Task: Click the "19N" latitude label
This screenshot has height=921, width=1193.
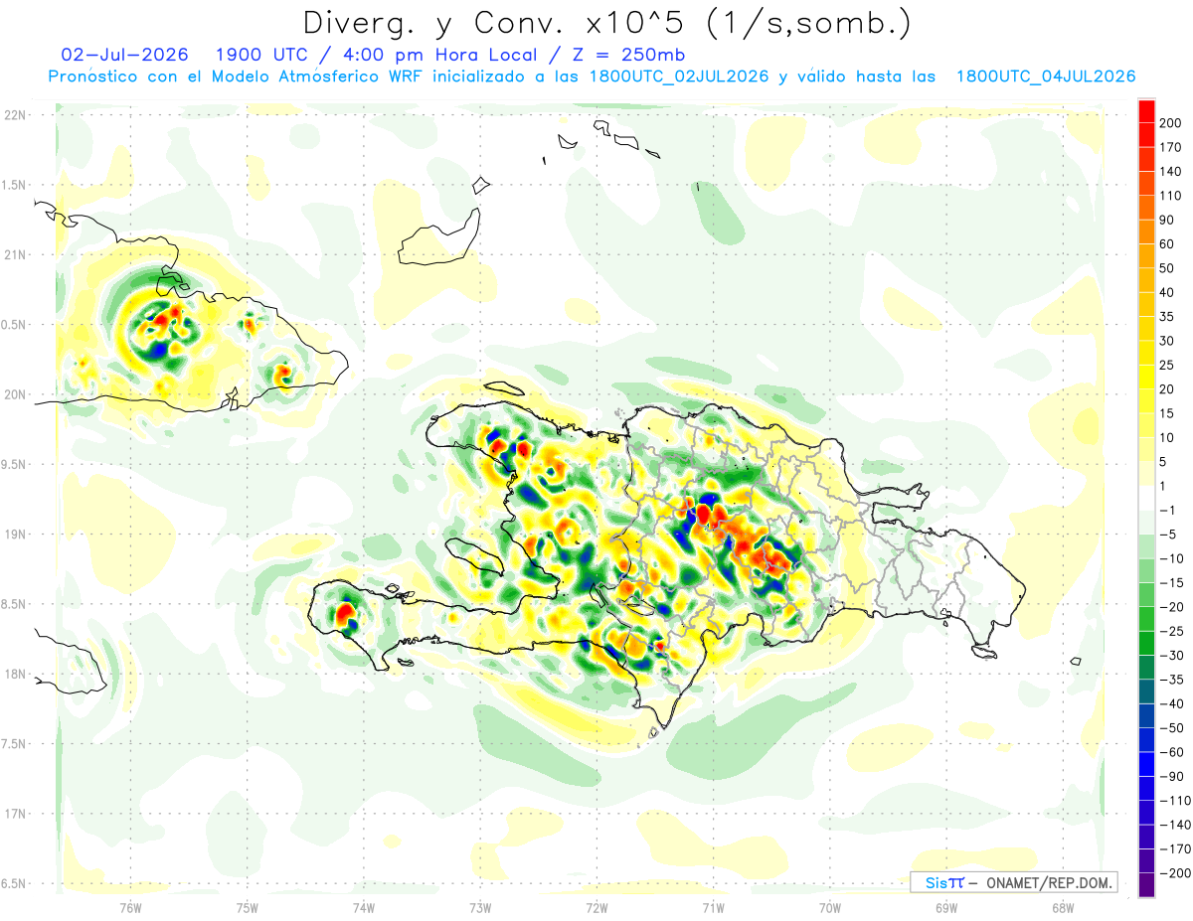Action: (x=15, y=534)
